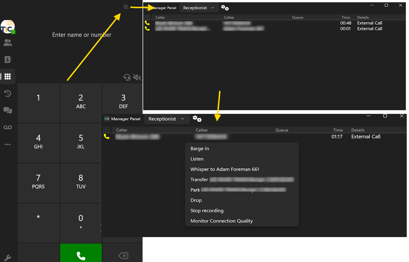Open the Voicemail sidebar icon
This screenshot has width=409, height=262.
(8, 127)
